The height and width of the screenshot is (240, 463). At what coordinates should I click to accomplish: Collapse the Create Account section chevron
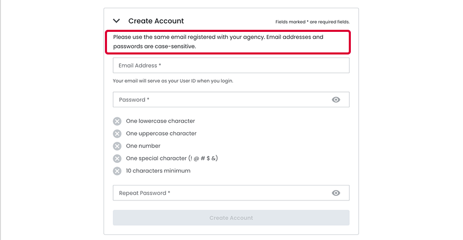point(117,21)
